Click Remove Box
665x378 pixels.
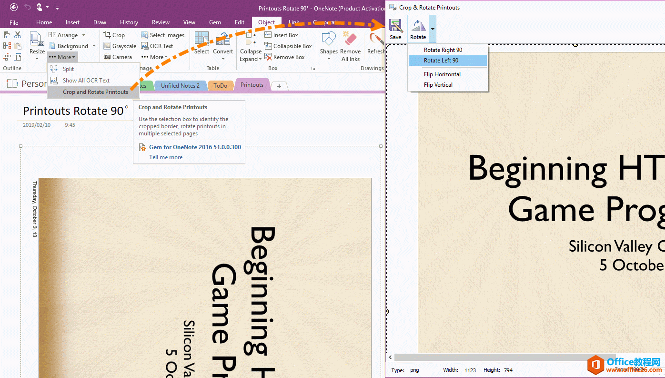284,57
